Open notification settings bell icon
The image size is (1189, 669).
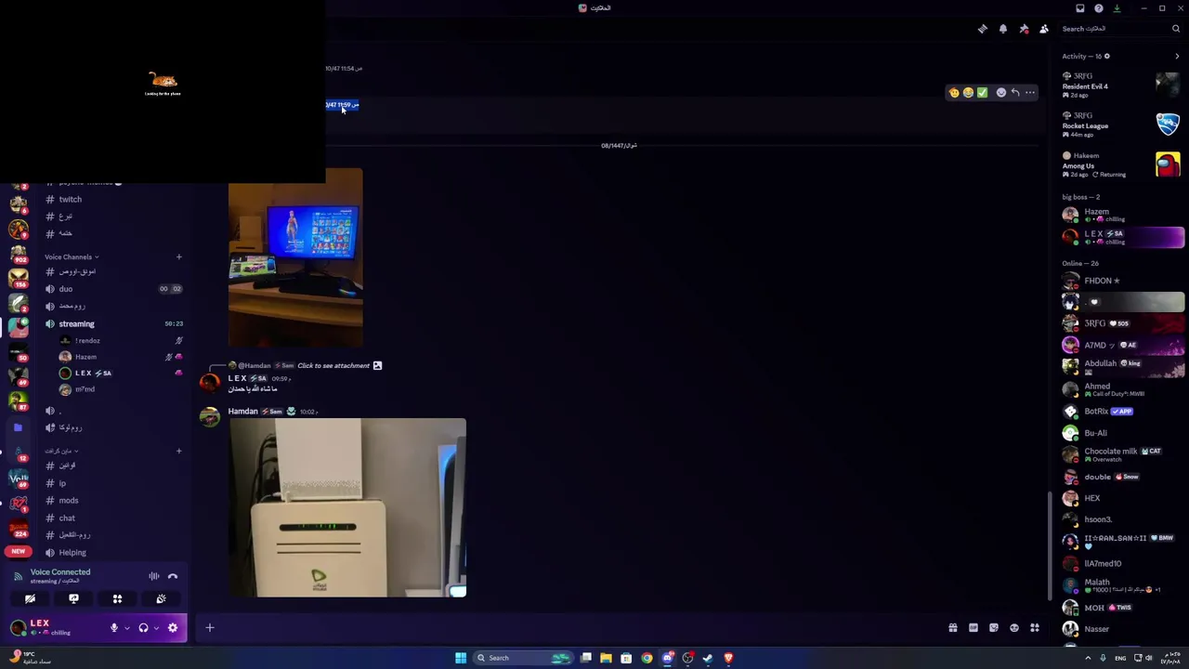(1003, 29)
